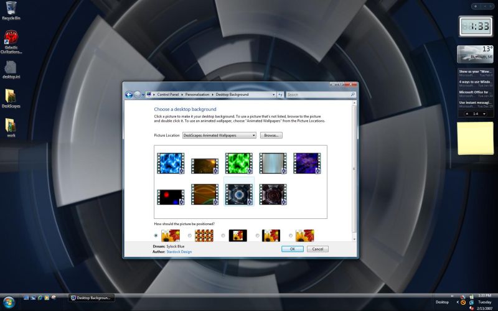Open recent pages dropdown next to Forward
Viewport: 498px width, 311px height.
(143, 95)
